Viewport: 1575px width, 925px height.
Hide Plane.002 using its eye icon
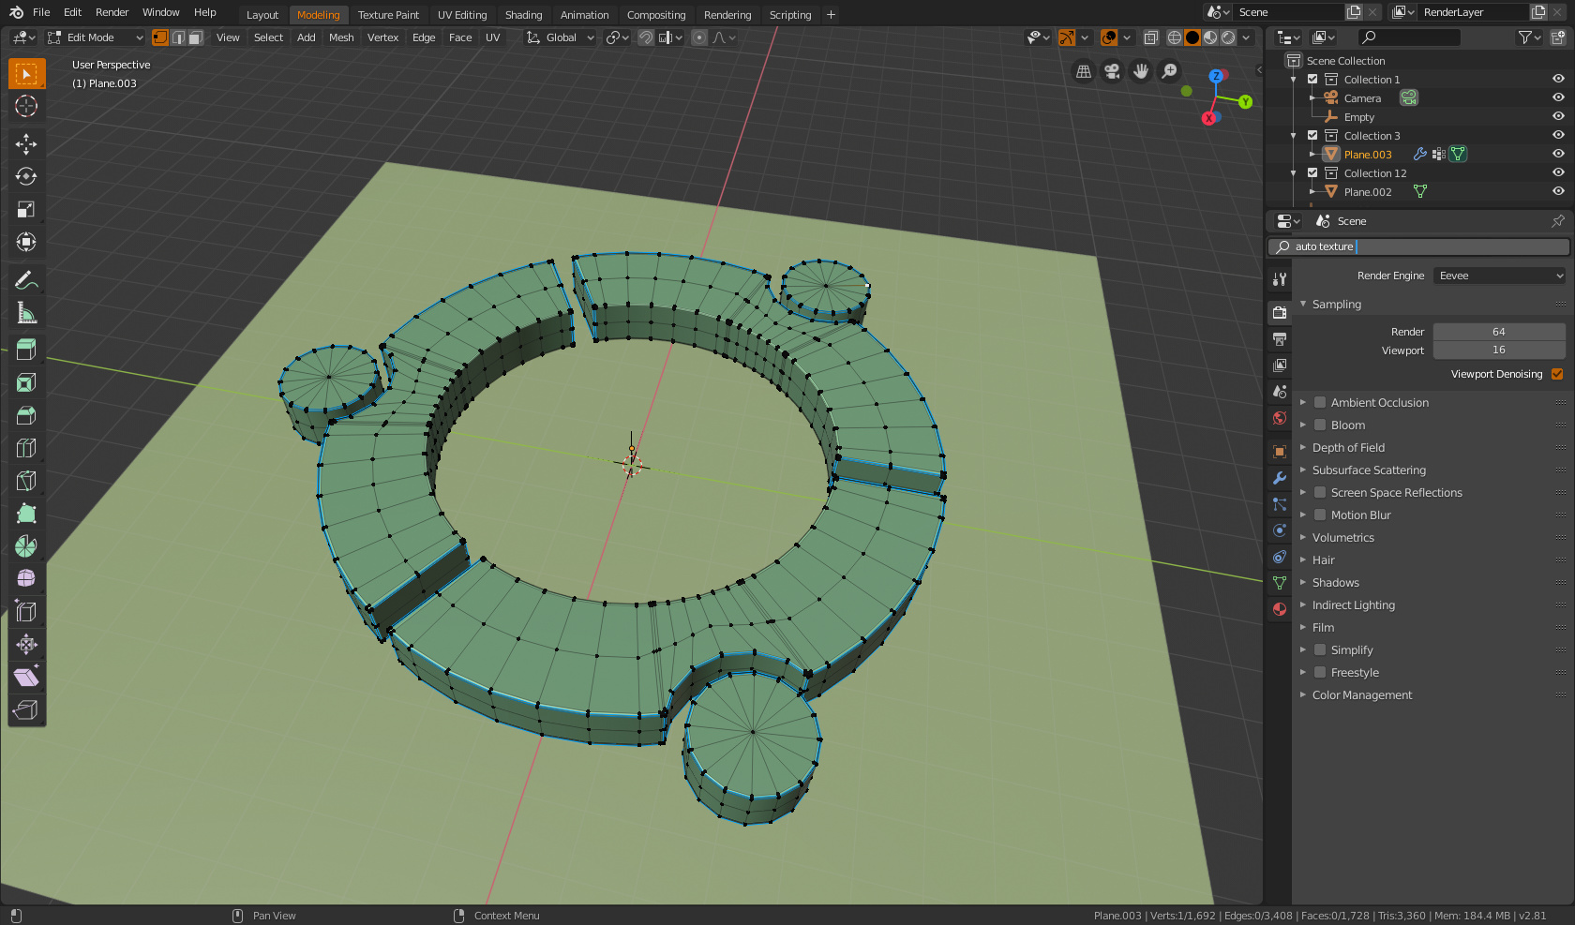click(1557, 191)
